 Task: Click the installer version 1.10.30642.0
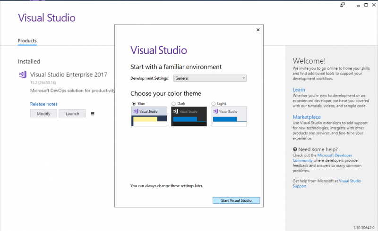click(x=364, y=227)
